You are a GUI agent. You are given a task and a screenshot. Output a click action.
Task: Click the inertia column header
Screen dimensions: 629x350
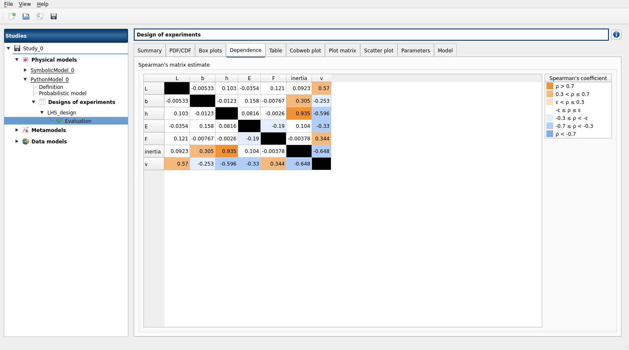click(299, 78)
